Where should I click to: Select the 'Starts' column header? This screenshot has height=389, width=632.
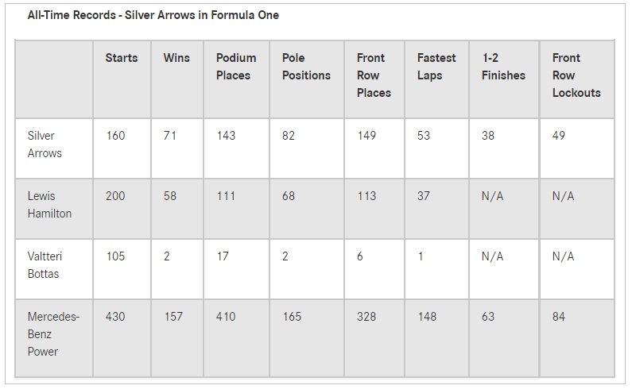tap(122, 58)
